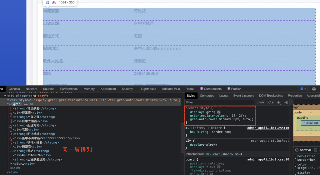Viewport: 320px width, 175px height.
Task: Click the new style rule plus icon
Action: click(278, 102)
